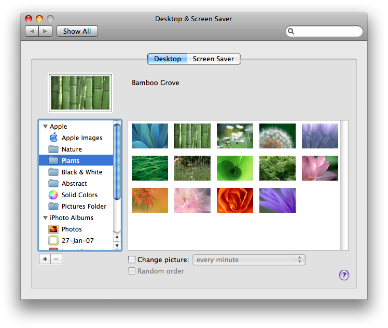This screenshot has height=328, width=388.
Task: Open the every minute interval dropdown
Action: pos(248,259)
